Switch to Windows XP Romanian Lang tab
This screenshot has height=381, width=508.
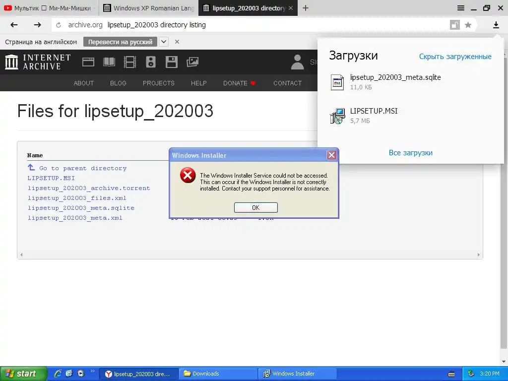pyautogui.click(x=148, y=8)
